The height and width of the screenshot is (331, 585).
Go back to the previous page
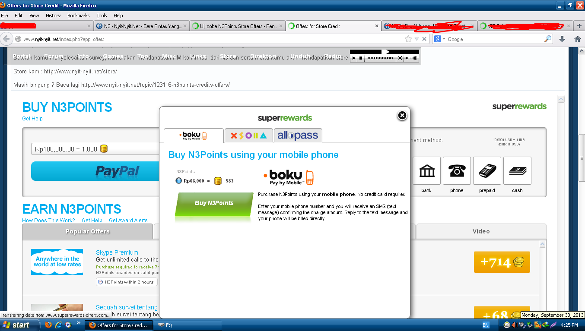click(6, 39)
